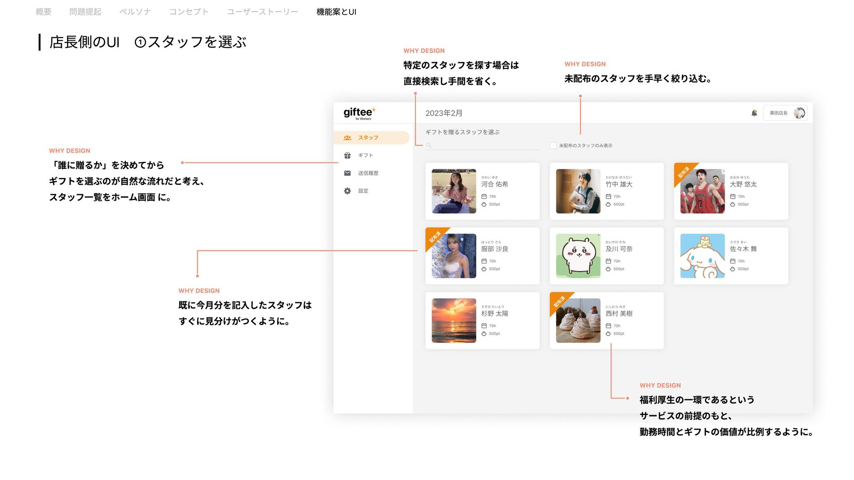Go to ペルソナ section tab
This screenshot has height=480, width=854.
135,12
